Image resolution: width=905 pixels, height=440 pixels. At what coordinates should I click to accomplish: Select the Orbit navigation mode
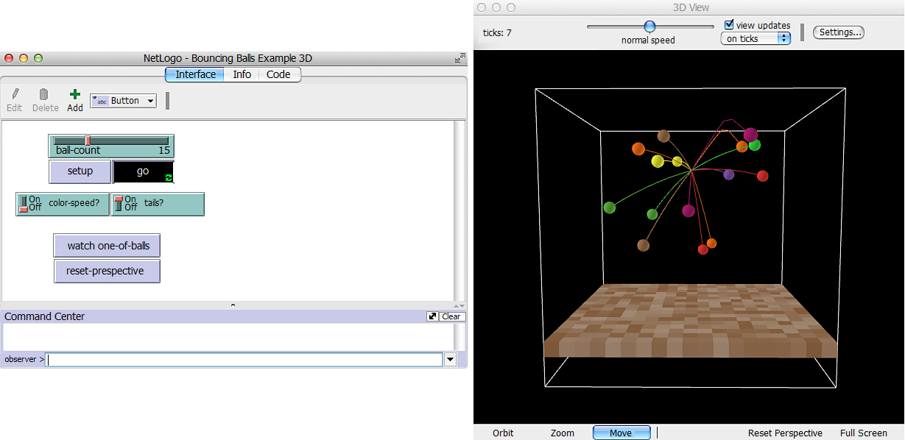503,433
